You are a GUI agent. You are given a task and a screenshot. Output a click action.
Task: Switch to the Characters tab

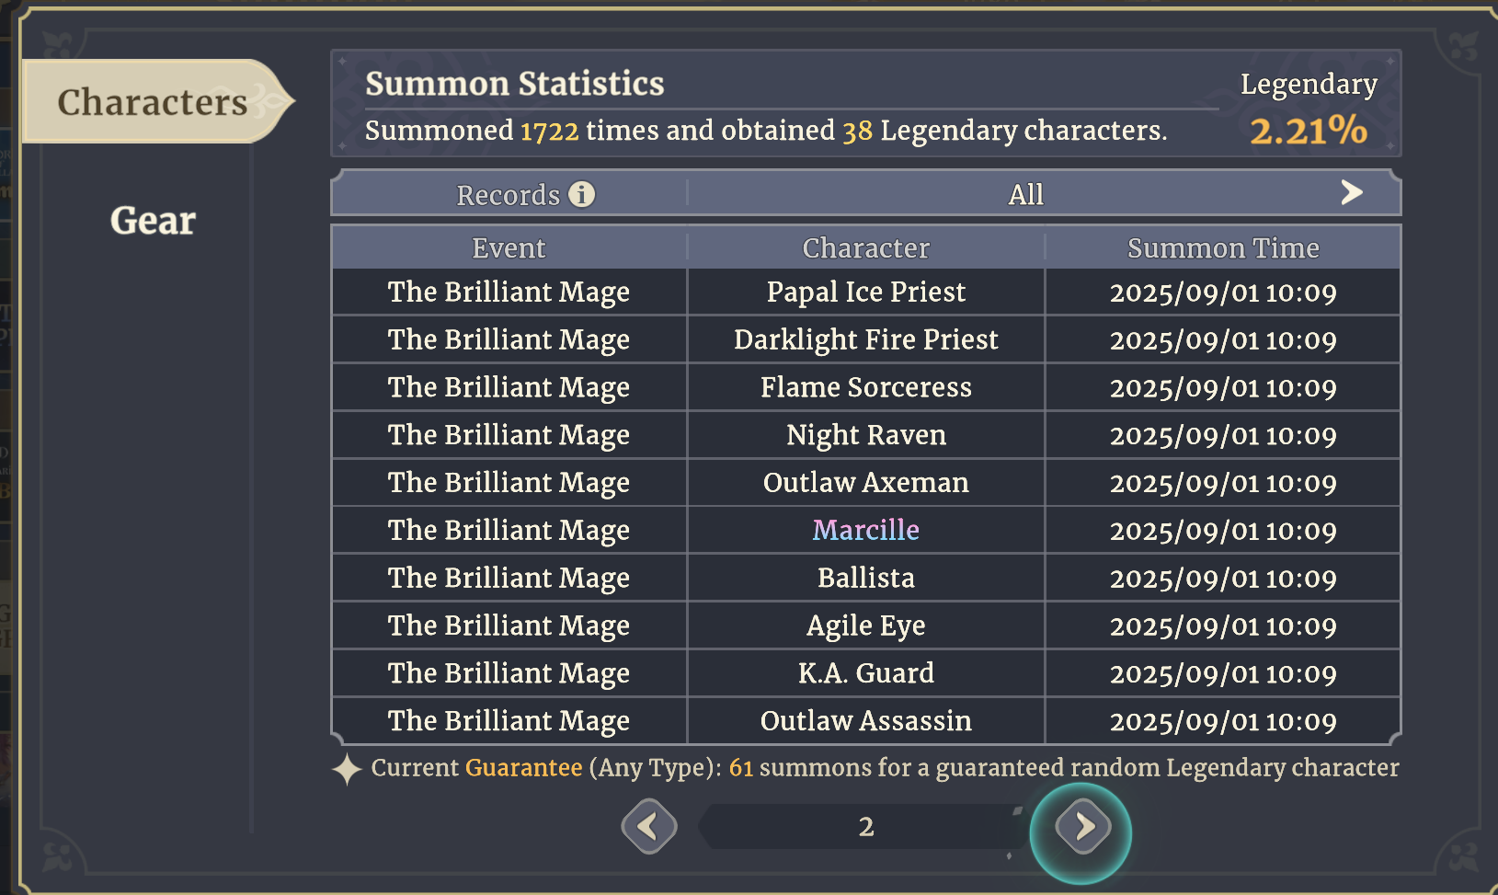(x=152, y=102)
